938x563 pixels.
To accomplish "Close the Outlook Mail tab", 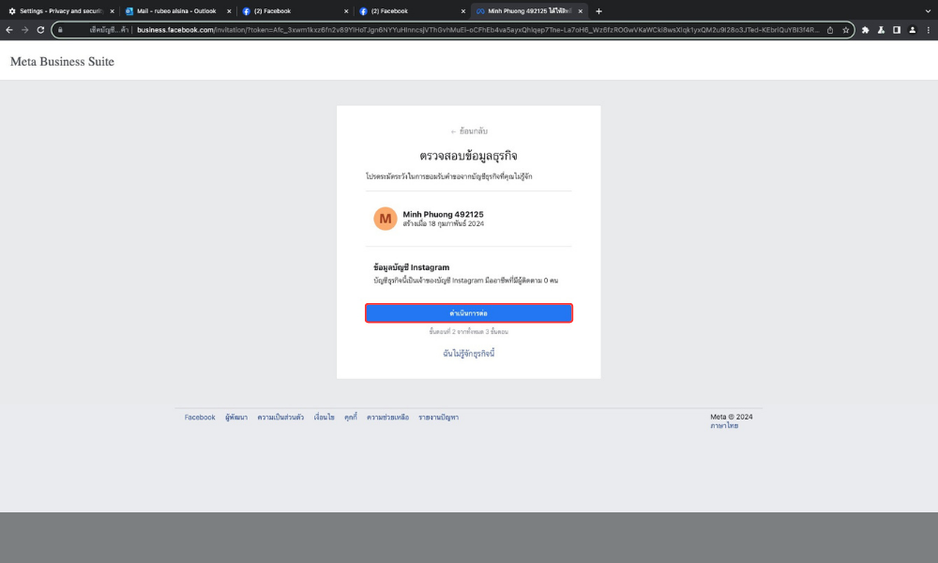I will pyautogui.click(x=229, y=11).
